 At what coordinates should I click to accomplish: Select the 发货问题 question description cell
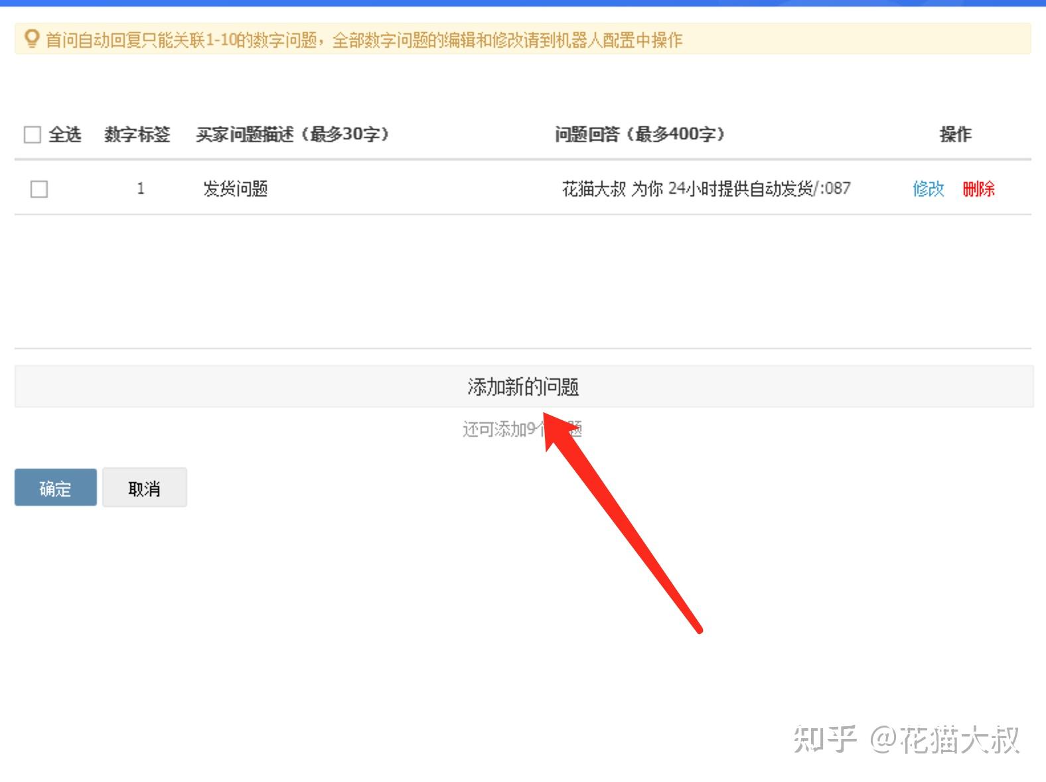236,189
